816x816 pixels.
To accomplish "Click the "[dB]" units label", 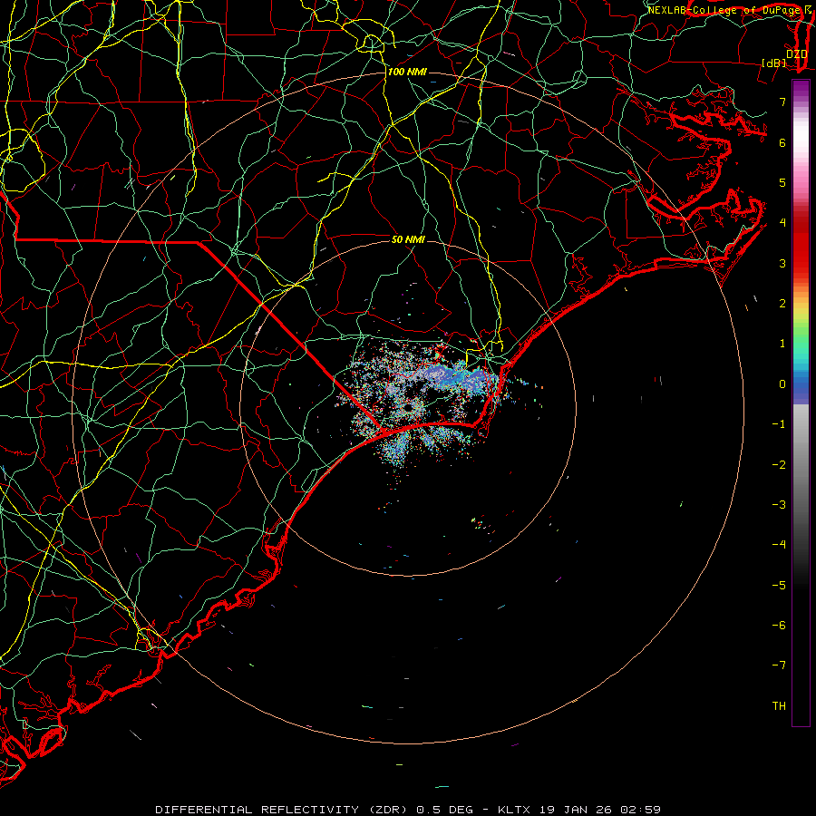I will (774, 63).
